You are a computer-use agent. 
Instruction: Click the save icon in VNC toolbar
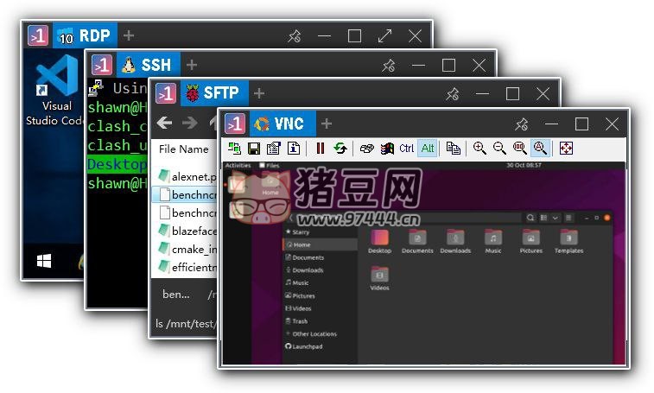point(254,149)
